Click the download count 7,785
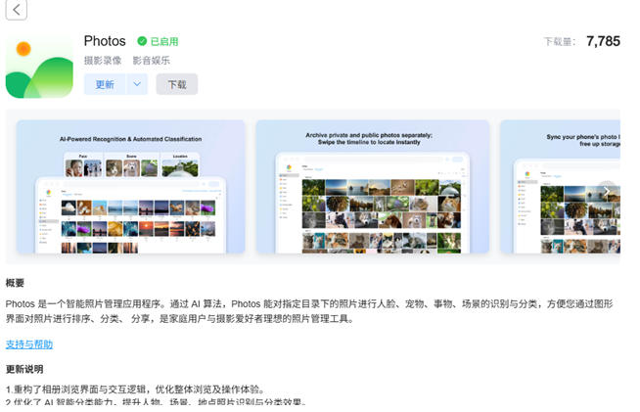640x412 pixels. click(x=603, y=41)
